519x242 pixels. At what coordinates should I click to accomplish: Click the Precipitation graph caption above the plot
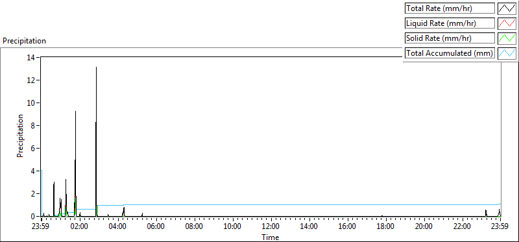pos(24,41)
